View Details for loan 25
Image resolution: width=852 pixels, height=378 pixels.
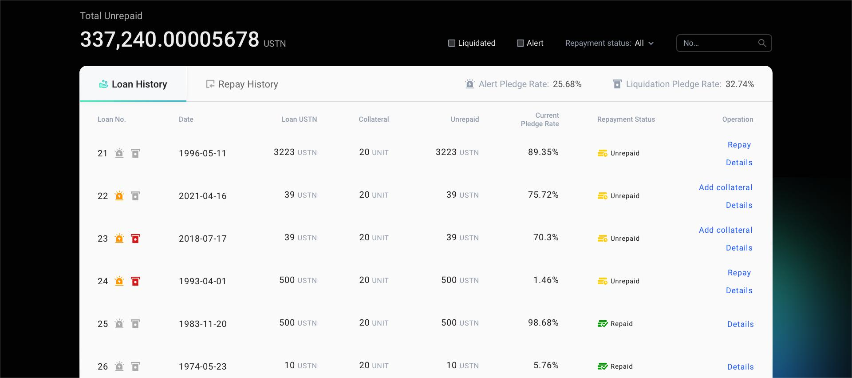[x=741, y=324]
